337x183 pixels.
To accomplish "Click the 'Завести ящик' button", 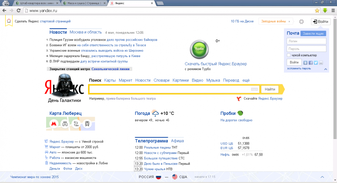I will click(313, 33).
